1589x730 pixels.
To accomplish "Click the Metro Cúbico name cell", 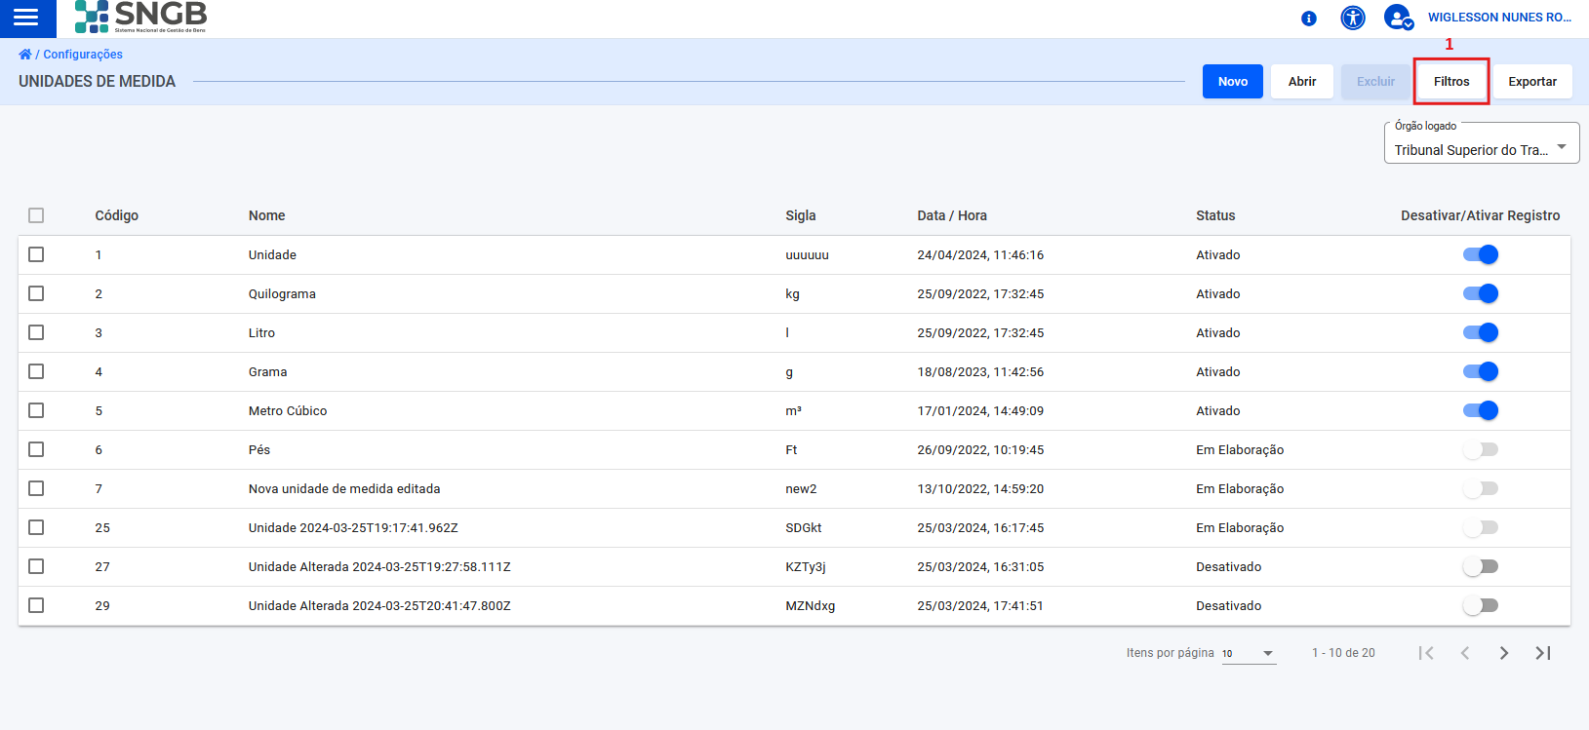I will coord(288,410).
